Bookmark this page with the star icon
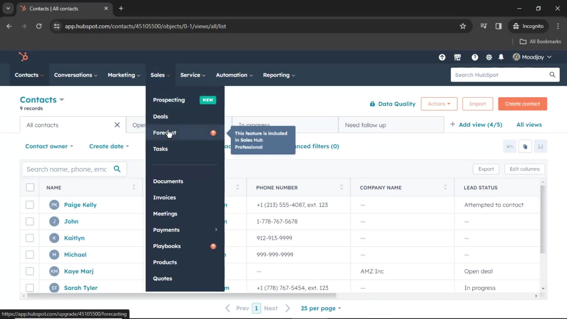This screenshot has height=319, width=567. (x=463, y=26)
